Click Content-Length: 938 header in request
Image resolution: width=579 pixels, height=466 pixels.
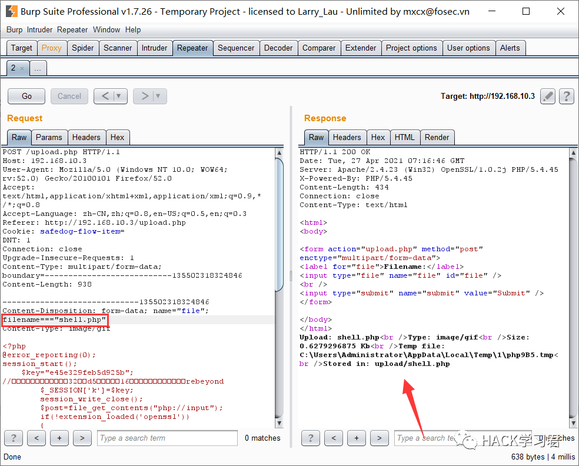(47, 285)
